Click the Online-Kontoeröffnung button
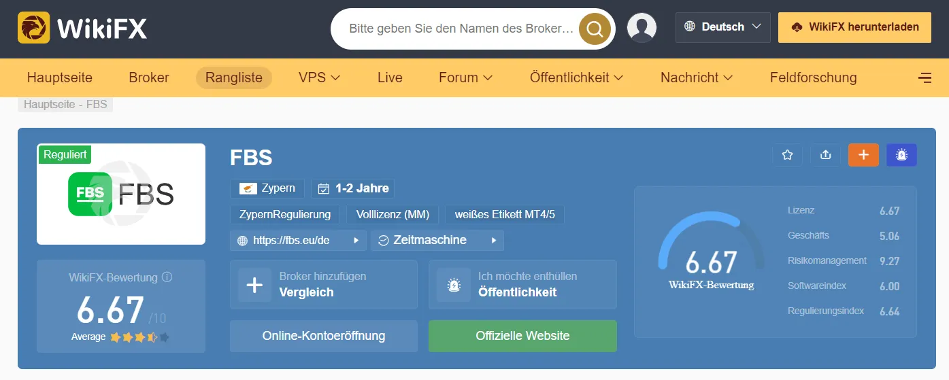Screen dimensions: 949x380 pos(324,336)
